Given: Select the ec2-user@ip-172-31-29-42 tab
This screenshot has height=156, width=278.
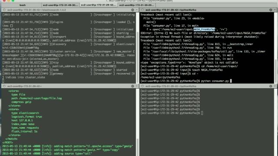Looking at the screenshot, I should coord(99,5).
